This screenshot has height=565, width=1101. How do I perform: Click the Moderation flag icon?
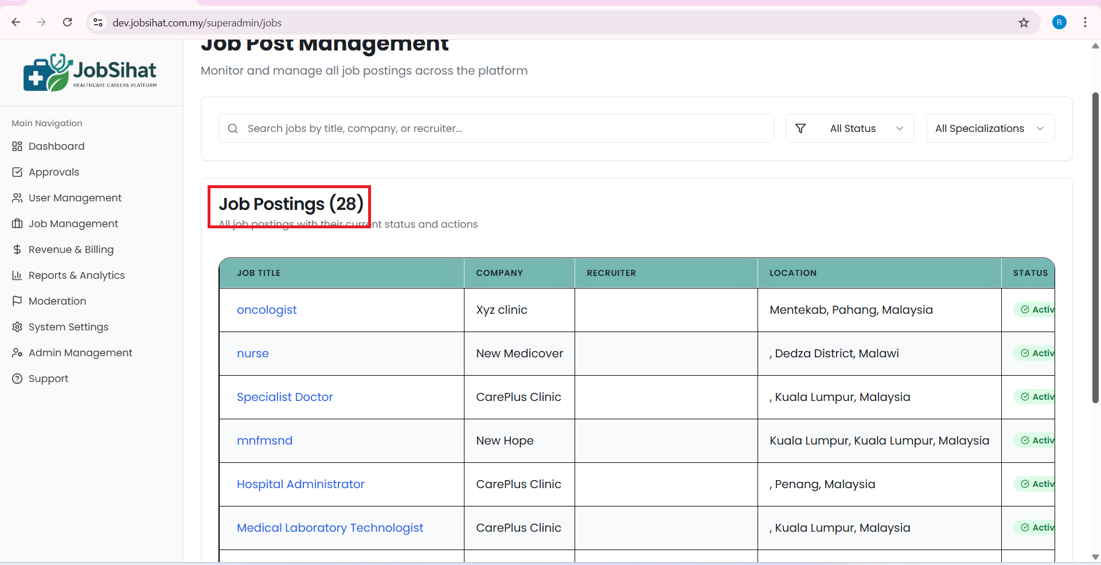(17, 301)
